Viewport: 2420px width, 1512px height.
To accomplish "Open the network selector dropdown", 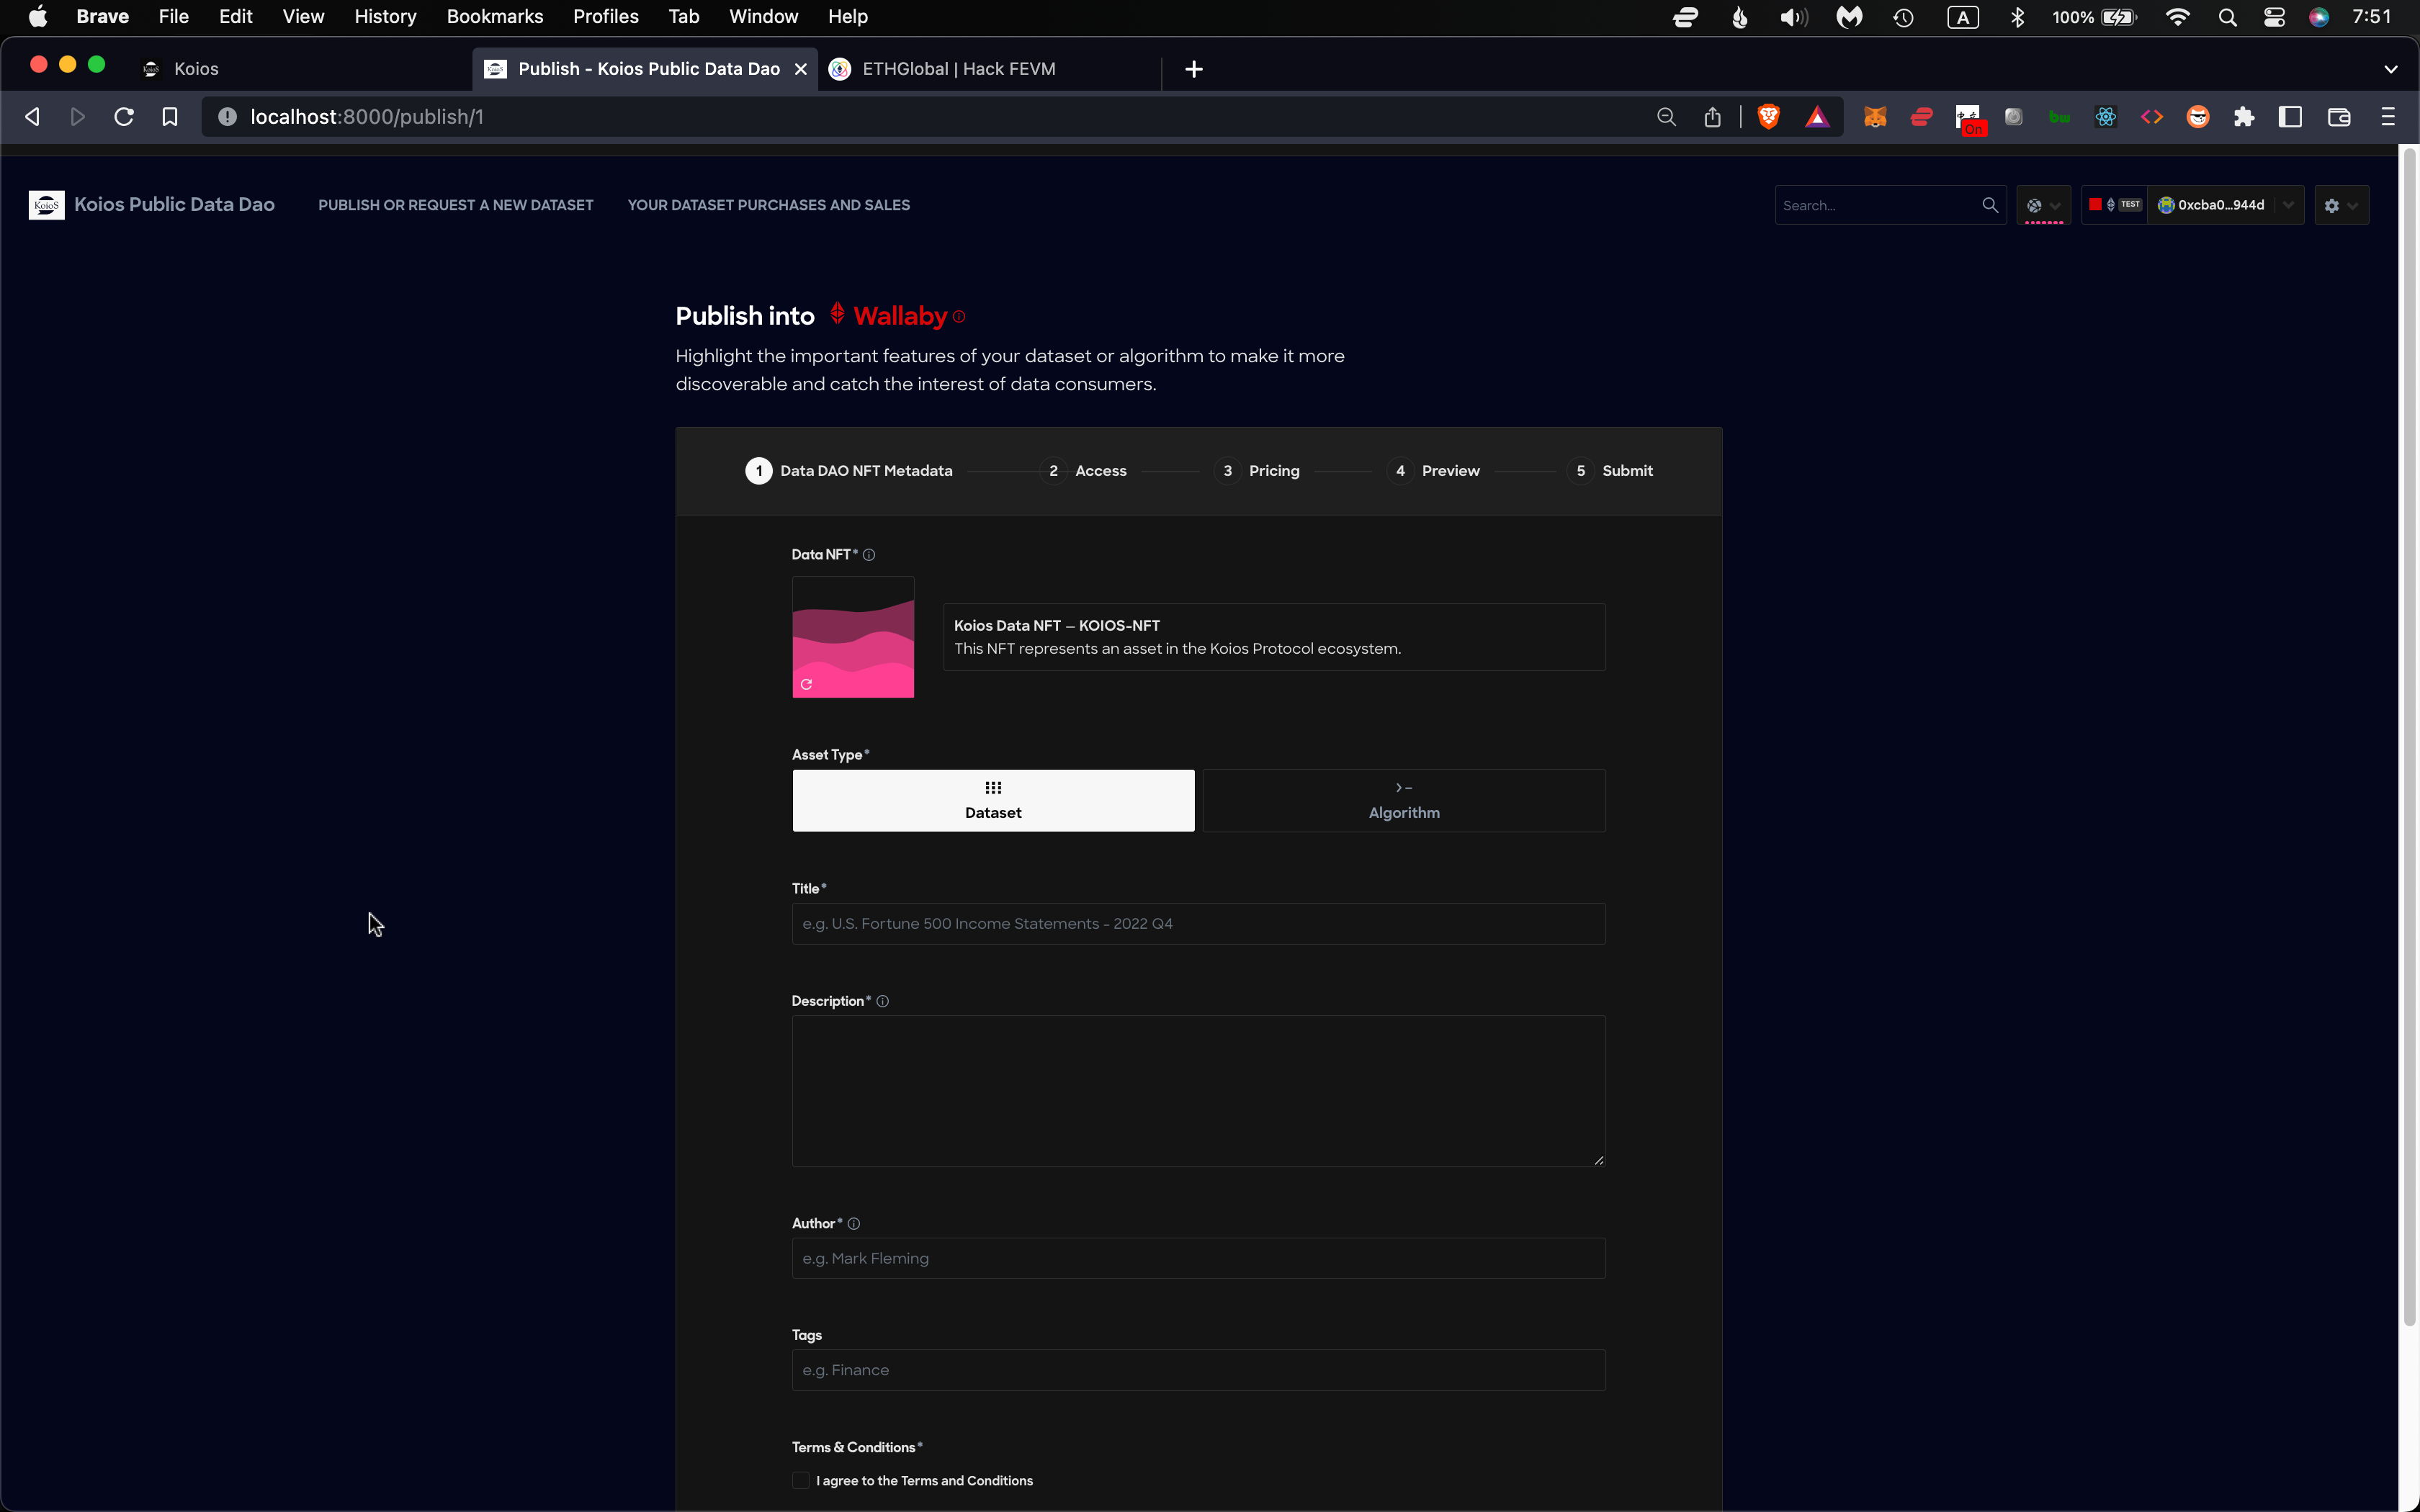I will tap(2043, 205).
